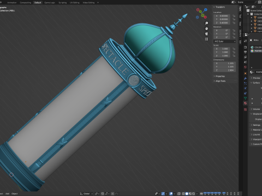Open Object Data green triangle icon
This screenshot has width=262, height=196.
tap(245, 98)
